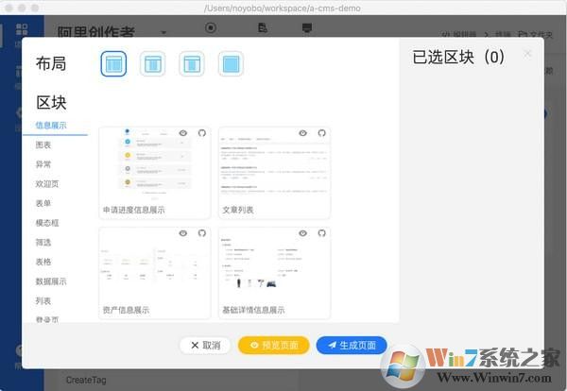Open the 欢迎页 block category
Image resolution: width=567 pixels, height=391 pixels.
47,184
